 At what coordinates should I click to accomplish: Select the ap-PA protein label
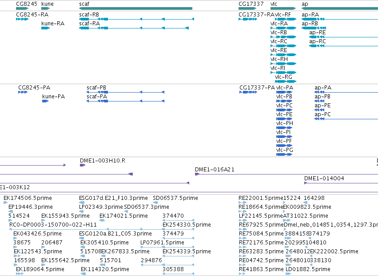point(323,88)
